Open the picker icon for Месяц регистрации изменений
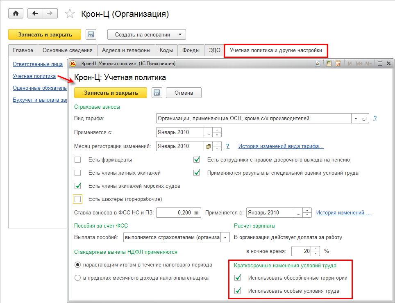The width and height of the screenshot is (395, 303). [209, 146]
